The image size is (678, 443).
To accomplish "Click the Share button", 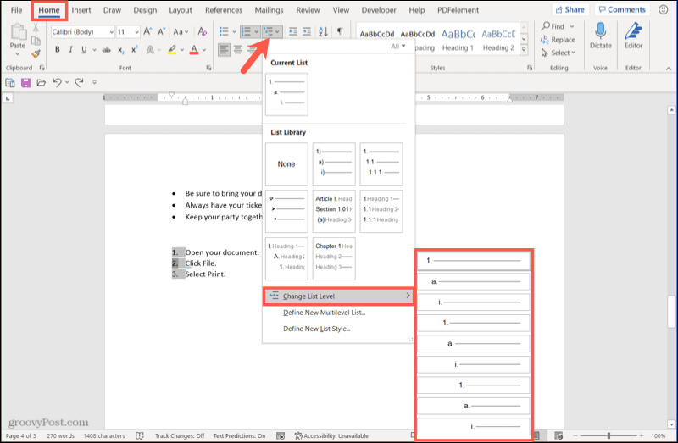I will point(570,9).
